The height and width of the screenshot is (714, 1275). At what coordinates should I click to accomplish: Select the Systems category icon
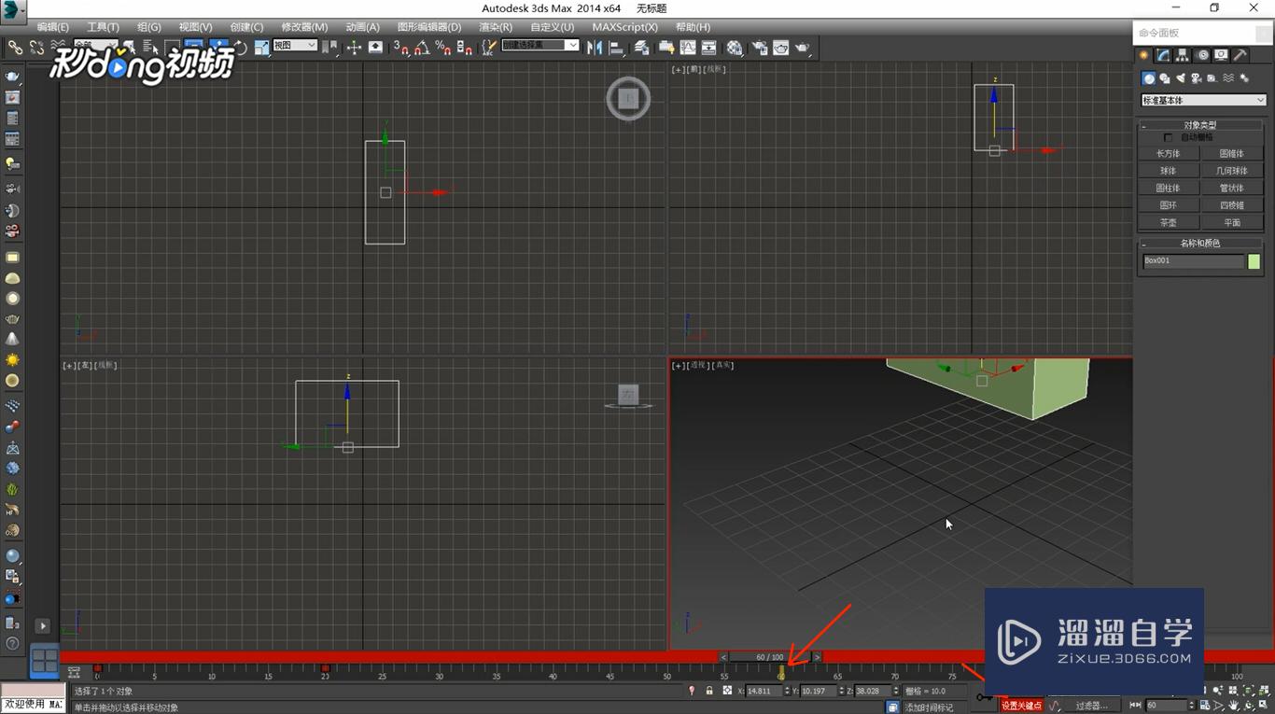click(1244, 78)
